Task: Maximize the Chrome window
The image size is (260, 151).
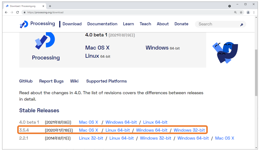Action: (x=246, y=4)
